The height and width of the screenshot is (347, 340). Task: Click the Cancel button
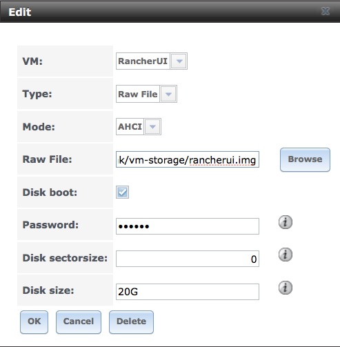pos(79,322)
